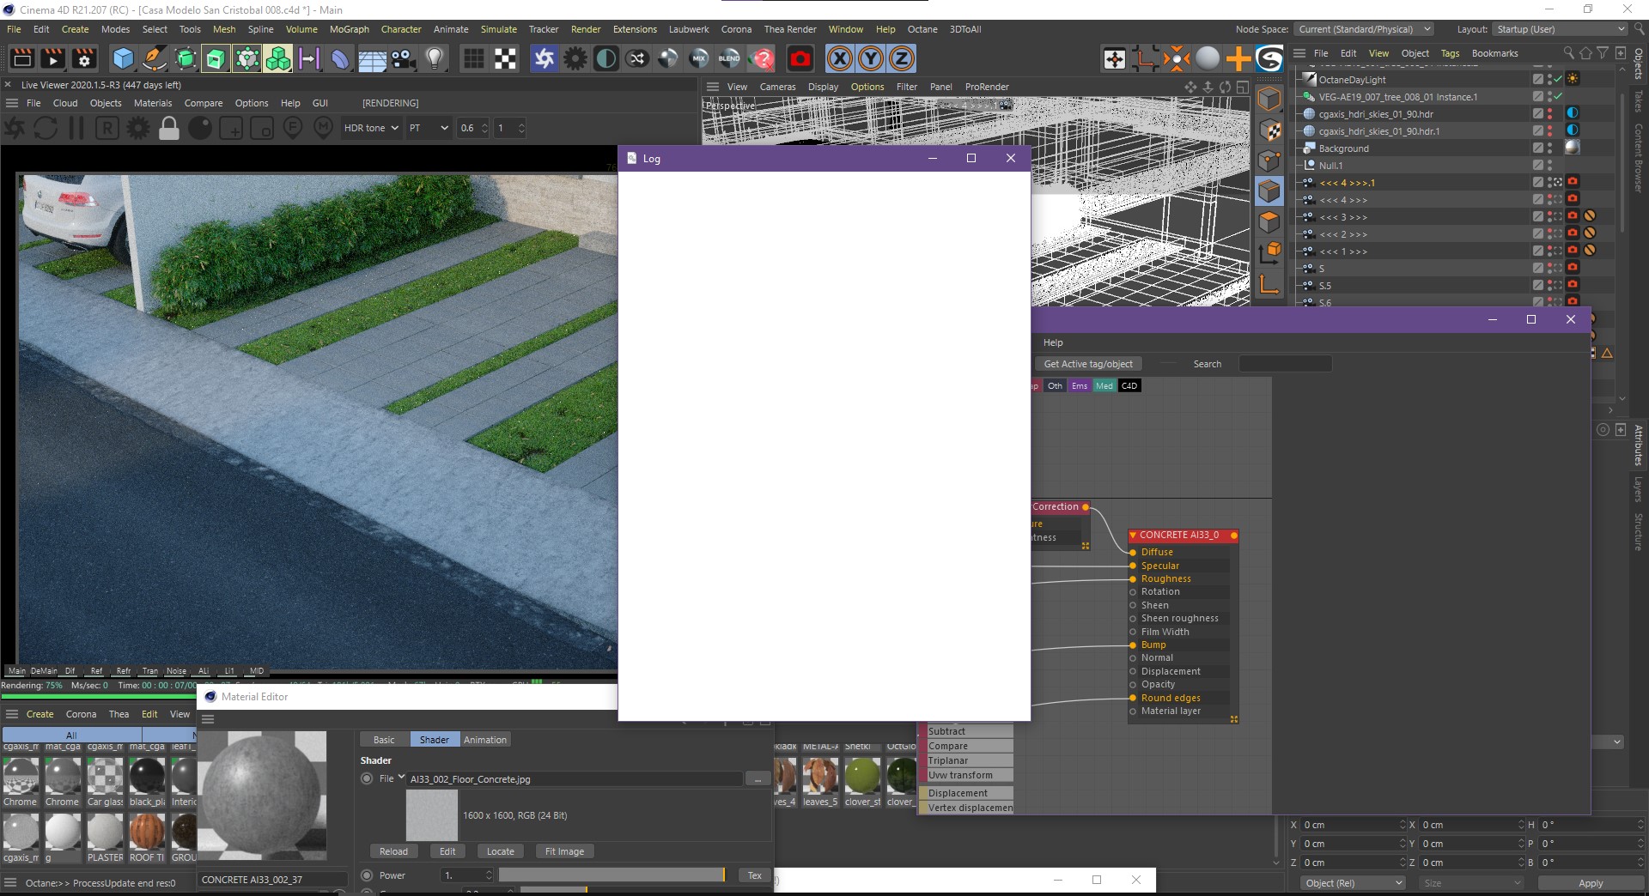Add a Camera object from toolbar

click(403, 58)
